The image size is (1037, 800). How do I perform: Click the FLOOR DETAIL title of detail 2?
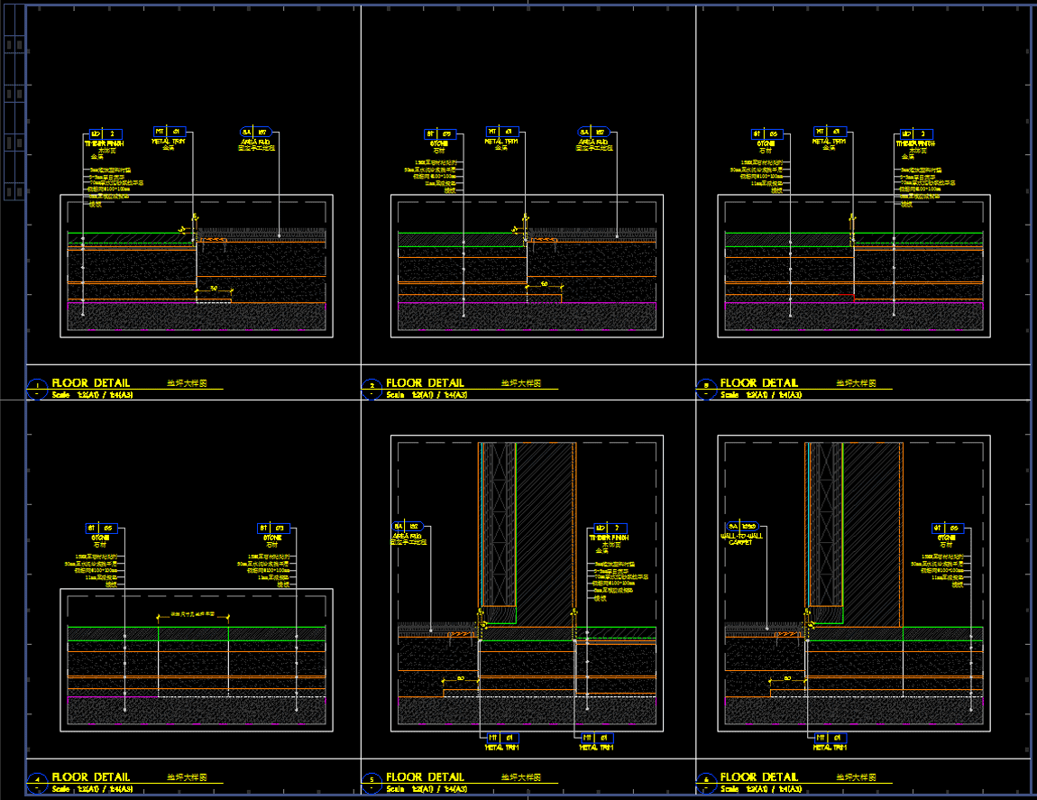(425, 383)
